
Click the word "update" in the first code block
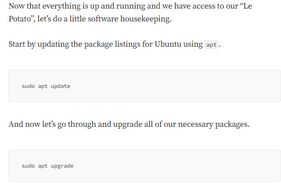click(61, 86)
